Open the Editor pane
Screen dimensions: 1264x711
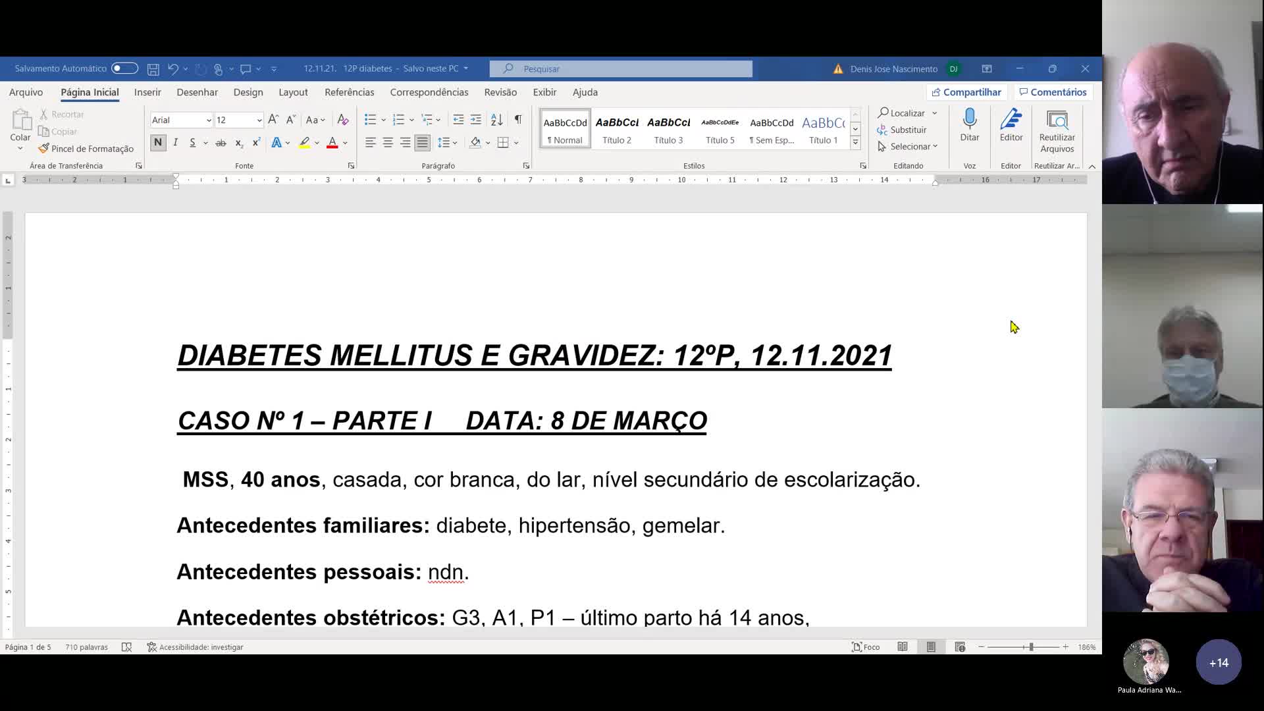(x=1011, y=125)
